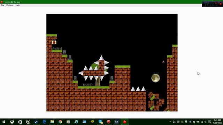This screenshot has height=125, width=223.
Task: Click the red save point block
Action: click(54, 42)
